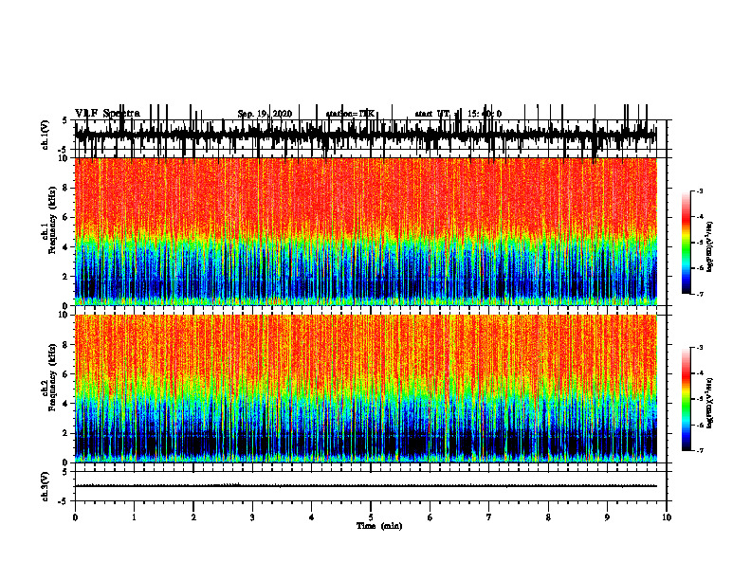Click the '4' kHz tick of ch.1 spectrogram
751x580 pixels.
66,247
